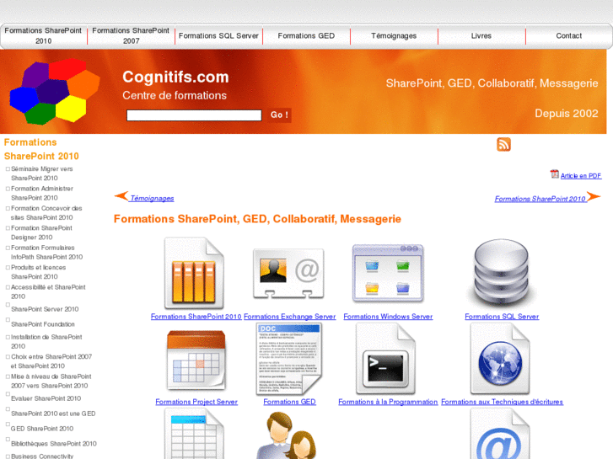Open Formations SQL Server menu tab

pyautogui.click(x=218, y=35)
